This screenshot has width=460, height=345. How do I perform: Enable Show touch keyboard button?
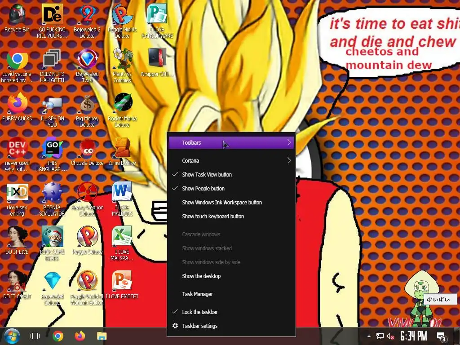pyautogui.click(x=231, y=216)
